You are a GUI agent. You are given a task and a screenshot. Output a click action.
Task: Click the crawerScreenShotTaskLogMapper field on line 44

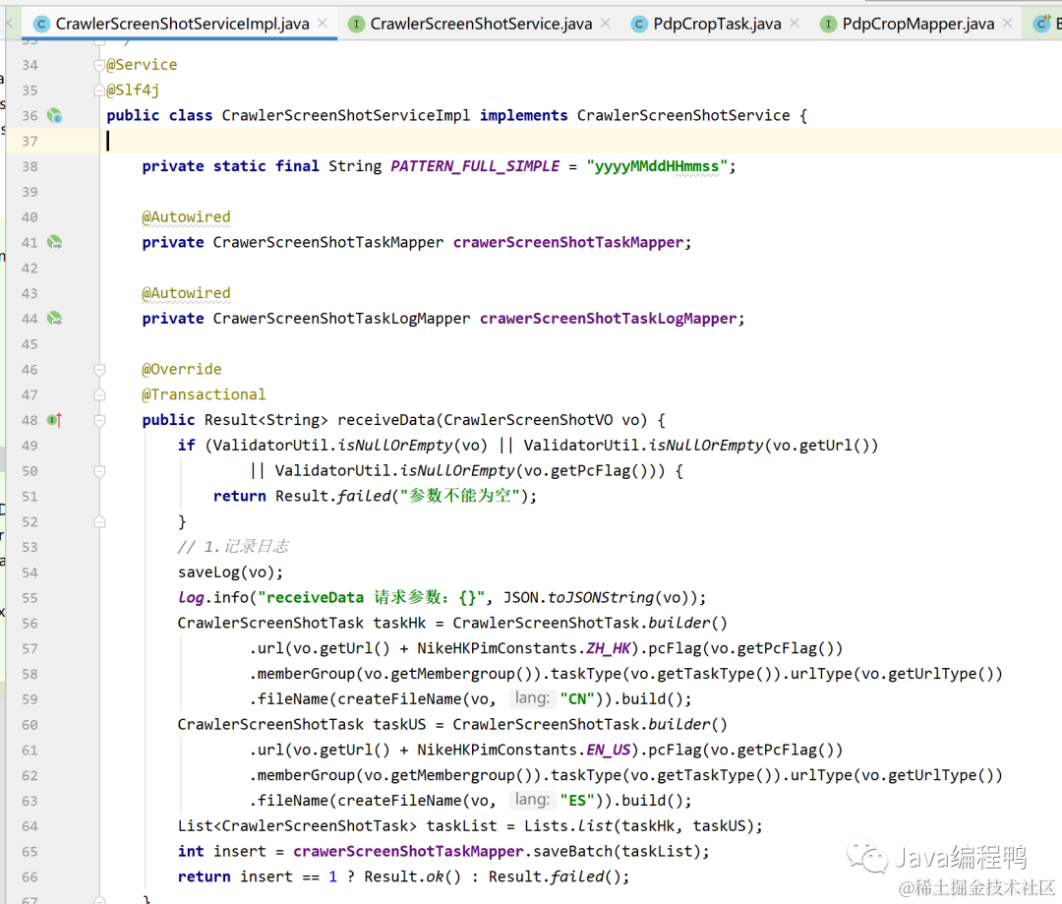609,319
